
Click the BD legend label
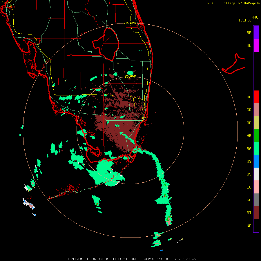coord(249,123)
